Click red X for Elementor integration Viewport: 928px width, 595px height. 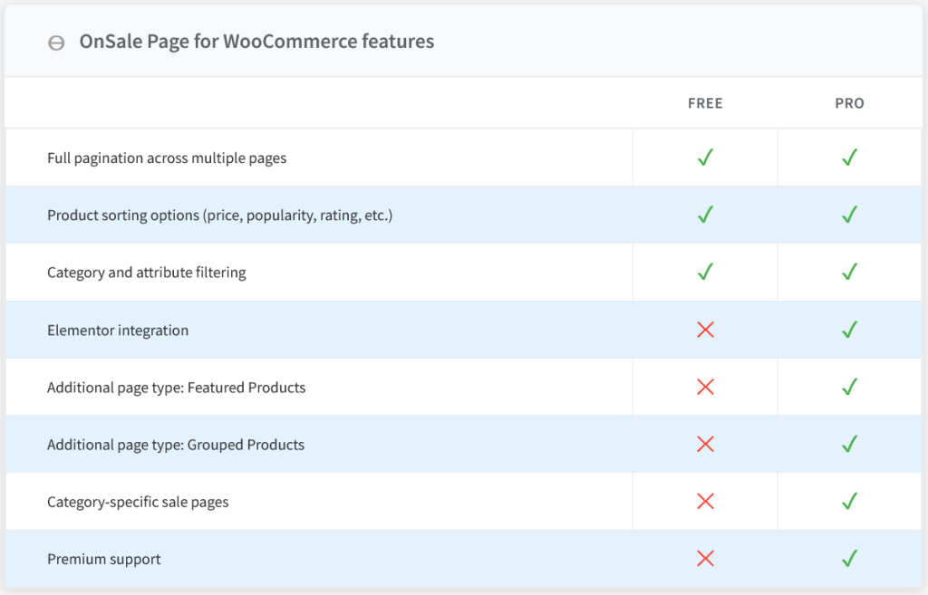click(705, 330)
